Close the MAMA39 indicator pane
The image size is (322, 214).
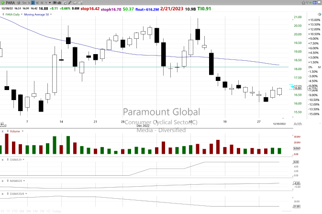[x=2, y=181]
